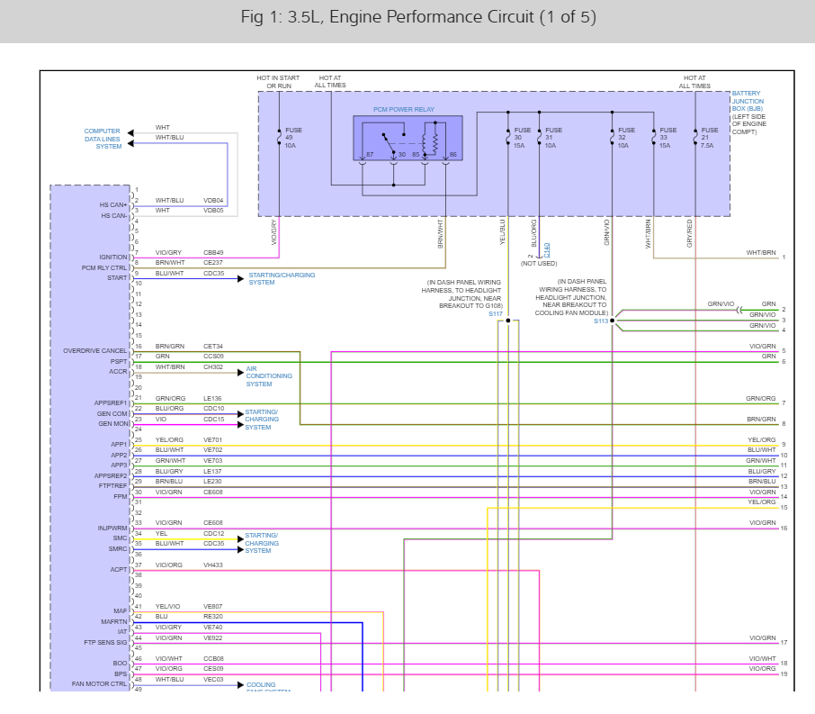
Task: Click circuit code VEC03
Action: tap(213, 680)
